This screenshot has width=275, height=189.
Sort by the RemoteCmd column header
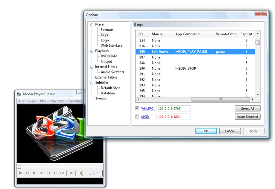[226, 34]
